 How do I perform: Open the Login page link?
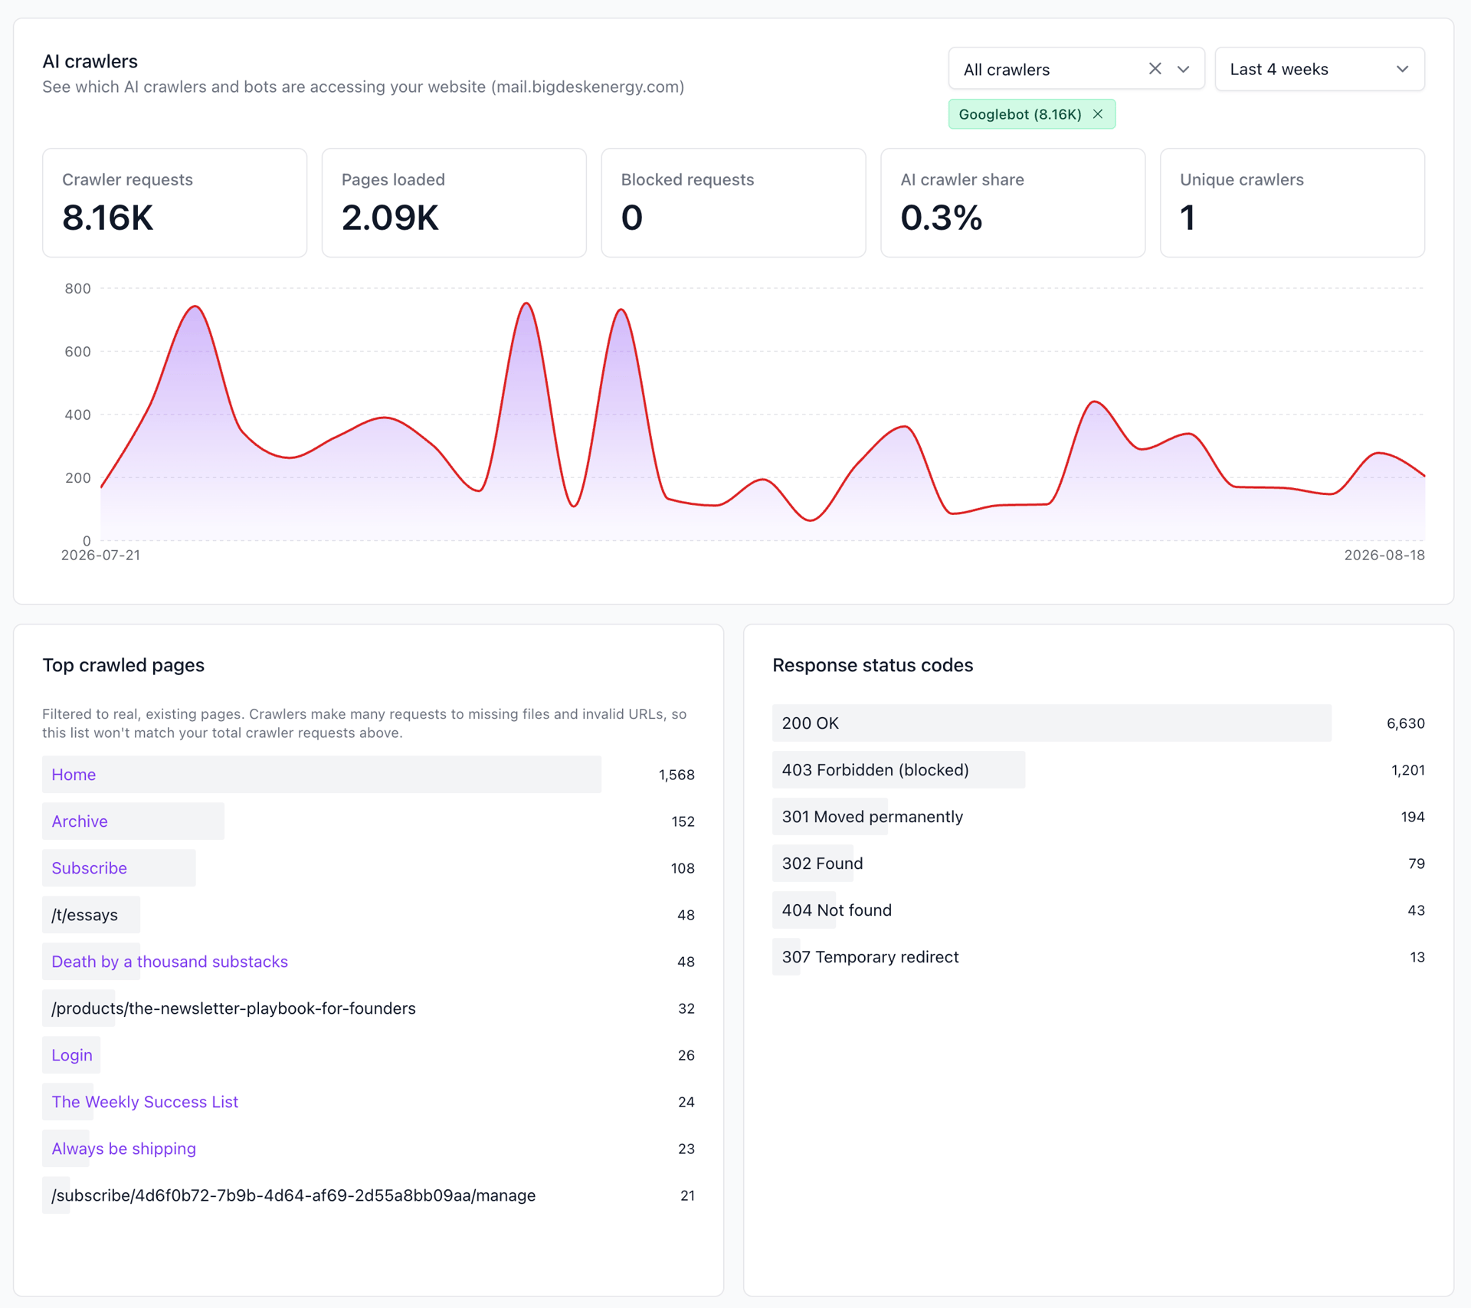click(72, 1055)
